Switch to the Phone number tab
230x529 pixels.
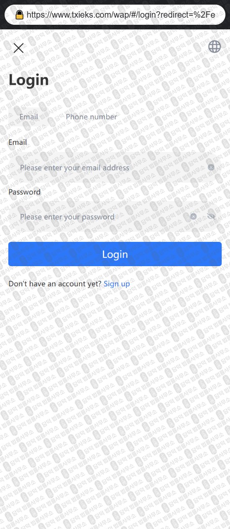pyautogui.click(x=91, y=117)
